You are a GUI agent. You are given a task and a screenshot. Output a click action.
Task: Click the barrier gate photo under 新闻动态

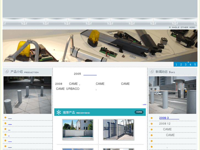[x=172, y=95]
